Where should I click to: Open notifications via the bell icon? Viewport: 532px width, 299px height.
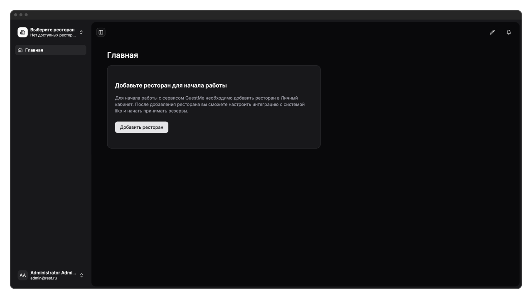tap(509, 32)
